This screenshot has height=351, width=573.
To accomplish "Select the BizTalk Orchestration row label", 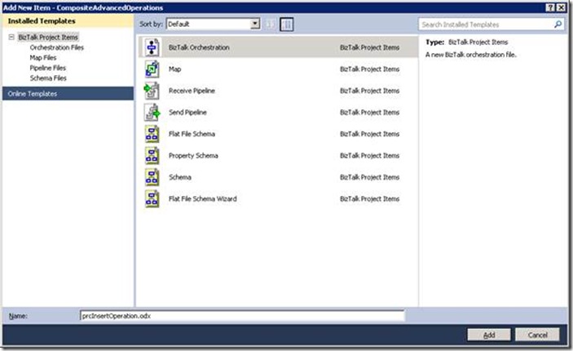I will (199, 47).
